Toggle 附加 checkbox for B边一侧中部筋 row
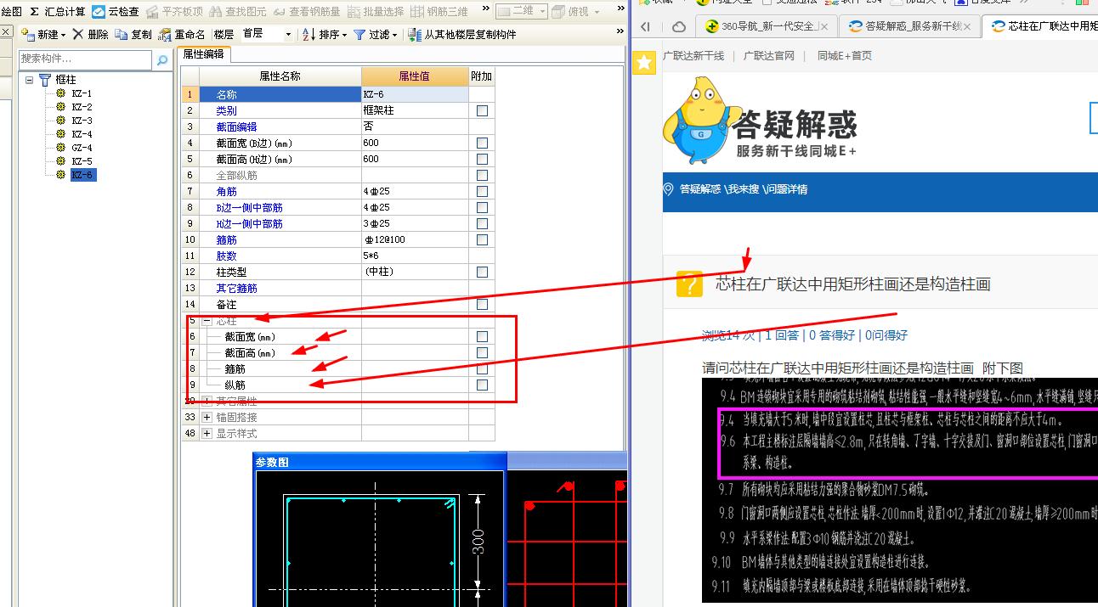This screenshot has width=1098, height=607. tap(482, 207)
